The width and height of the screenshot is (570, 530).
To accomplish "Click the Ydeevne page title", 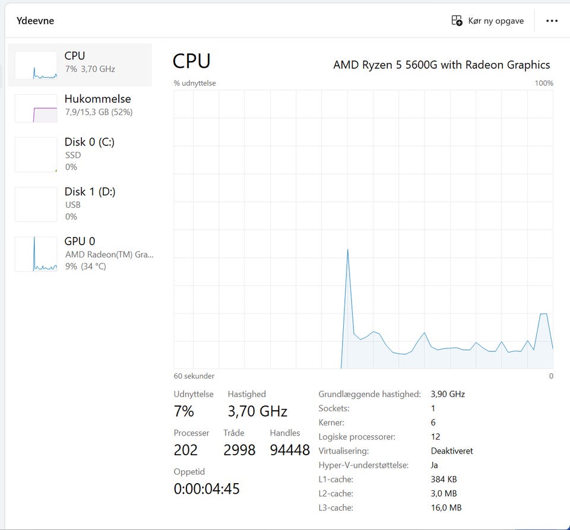I will point(35,21).
